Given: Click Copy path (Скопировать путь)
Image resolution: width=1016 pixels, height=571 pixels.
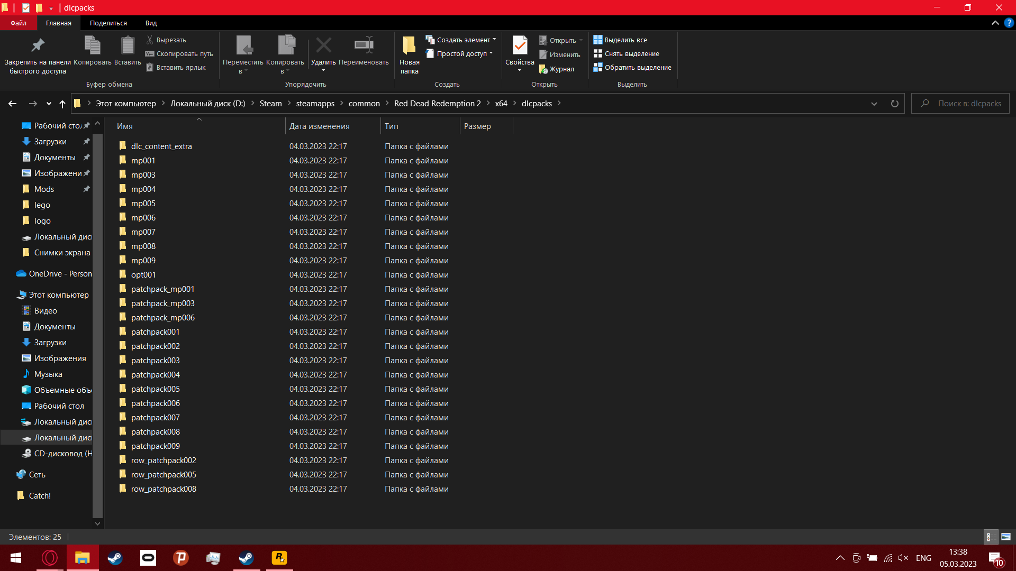Looking at the screenshot, I should coord(179,54).
